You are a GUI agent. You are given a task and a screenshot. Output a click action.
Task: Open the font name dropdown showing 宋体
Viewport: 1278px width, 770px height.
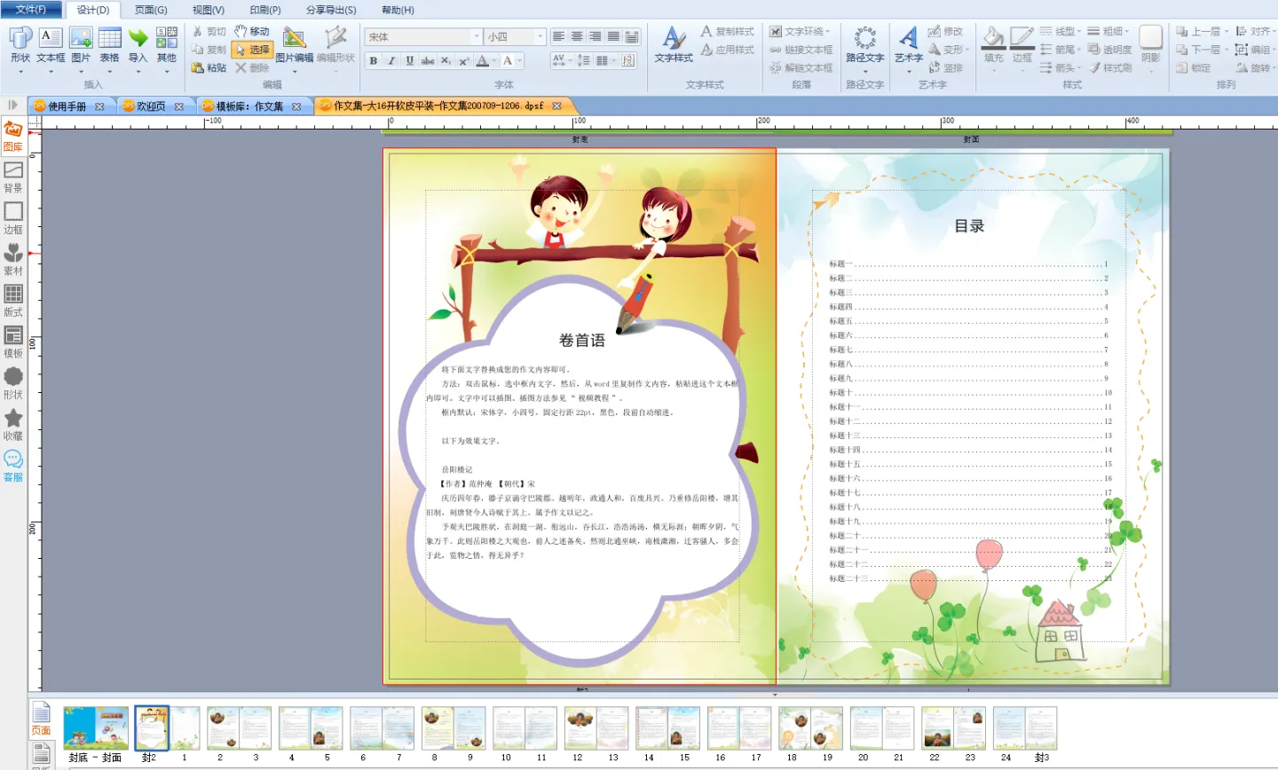tap(477, 36)
